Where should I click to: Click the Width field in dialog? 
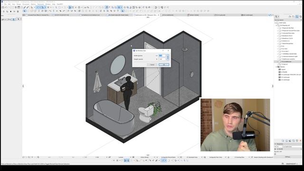[x=162, y=56]
